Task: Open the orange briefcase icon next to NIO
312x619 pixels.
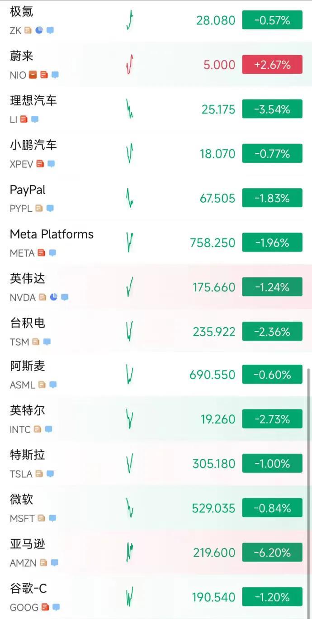Action: [x=33, y=75]
